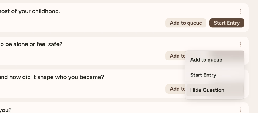Click the 'you?' question text on the bottom card

coord(5,110)
